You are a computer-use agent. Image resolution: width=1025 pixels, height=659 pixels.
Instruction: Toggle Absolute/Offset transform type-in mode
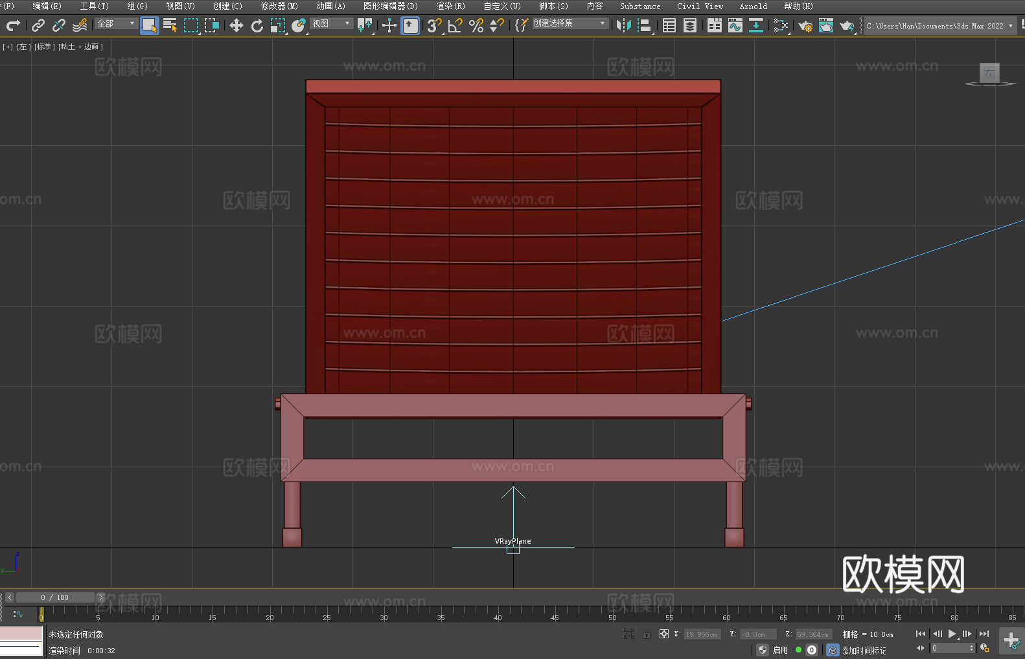[x=664, y=634]
